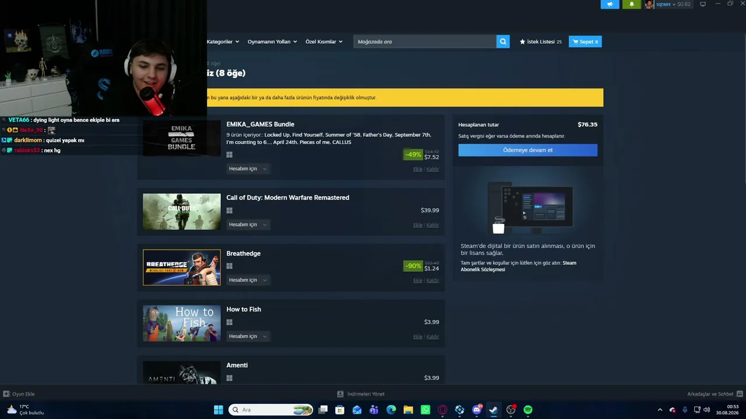Expand the Oynamanın Yolları menu
Image resolution: width=746 pixels, height=419 pixels.
tap(272, 41)
